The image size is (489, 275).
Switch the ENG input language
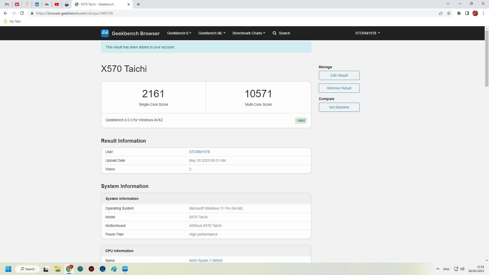(446, 269)
